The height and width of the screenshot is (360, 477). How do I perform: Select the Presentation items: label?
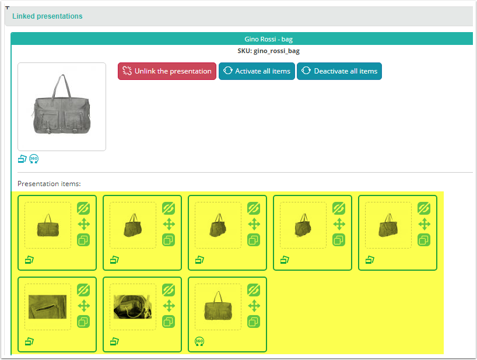point(49,184)
